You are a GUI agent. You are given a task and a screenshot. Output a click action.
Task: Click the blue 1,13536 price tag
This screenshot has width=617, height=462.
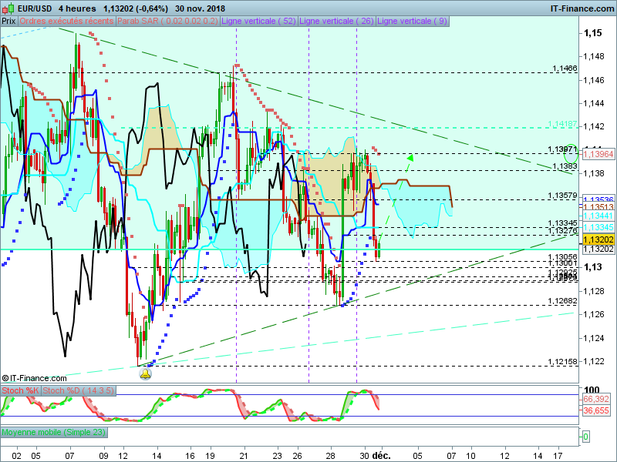[597, 199]
